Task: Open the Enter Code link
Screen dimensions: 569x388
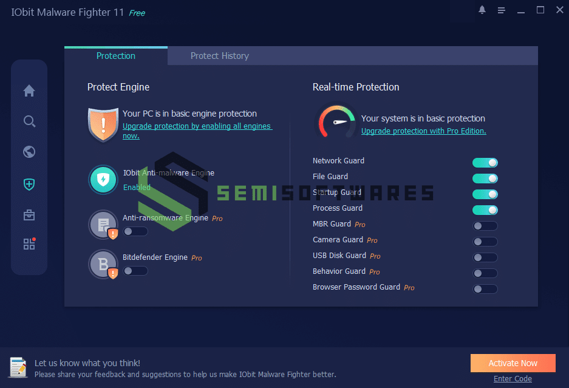Action: point(513,379)
